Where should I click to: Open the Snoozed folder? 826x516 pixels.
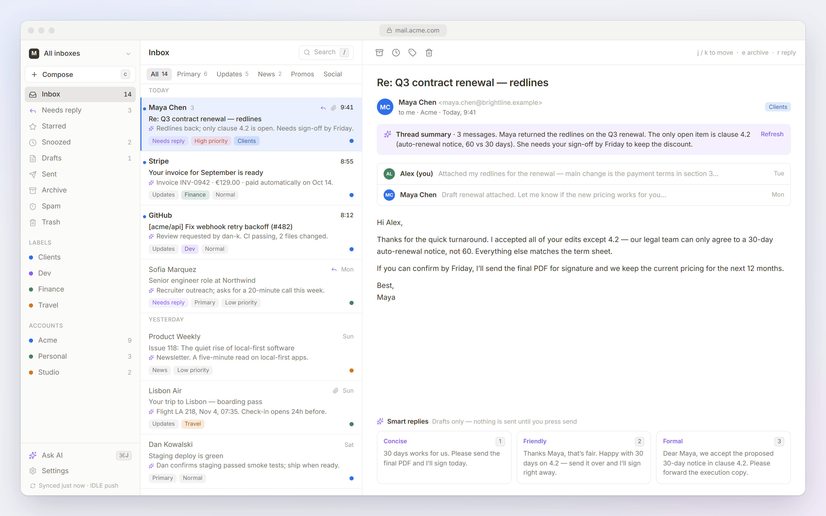coord(80,142)
